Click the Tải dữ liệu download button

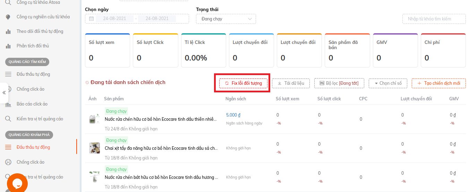tap(291, 83)
